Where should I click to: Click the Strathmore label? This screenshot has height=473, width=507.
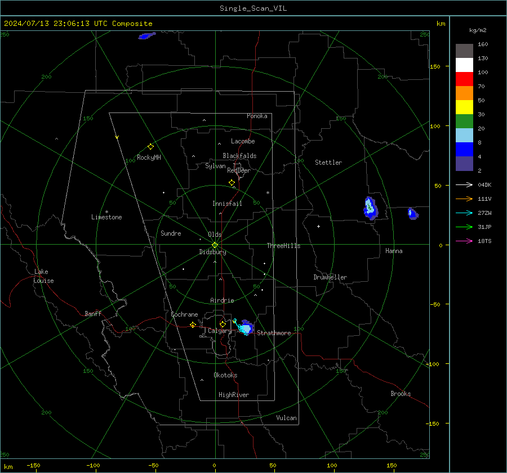[274, 333]
